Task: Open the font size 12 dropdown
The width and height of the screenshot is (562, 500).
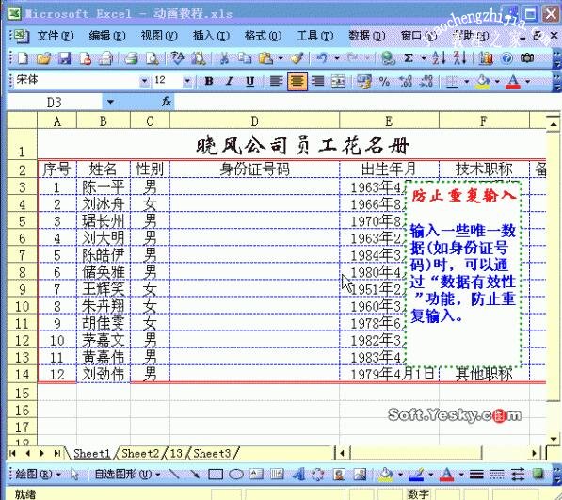Action: coord(187,81)
